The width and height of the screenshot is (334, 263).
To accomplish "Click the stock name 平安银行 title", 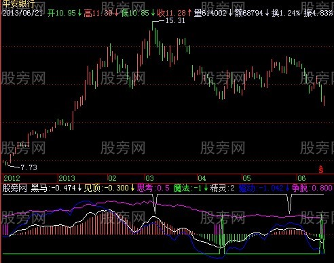I will [x=18, y=3].
